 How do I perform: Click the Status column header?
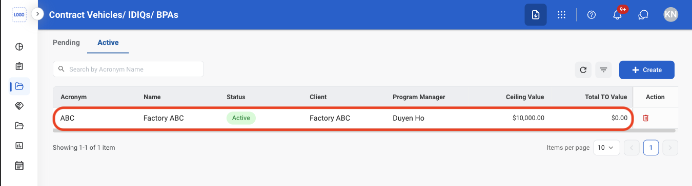[236, 97]
